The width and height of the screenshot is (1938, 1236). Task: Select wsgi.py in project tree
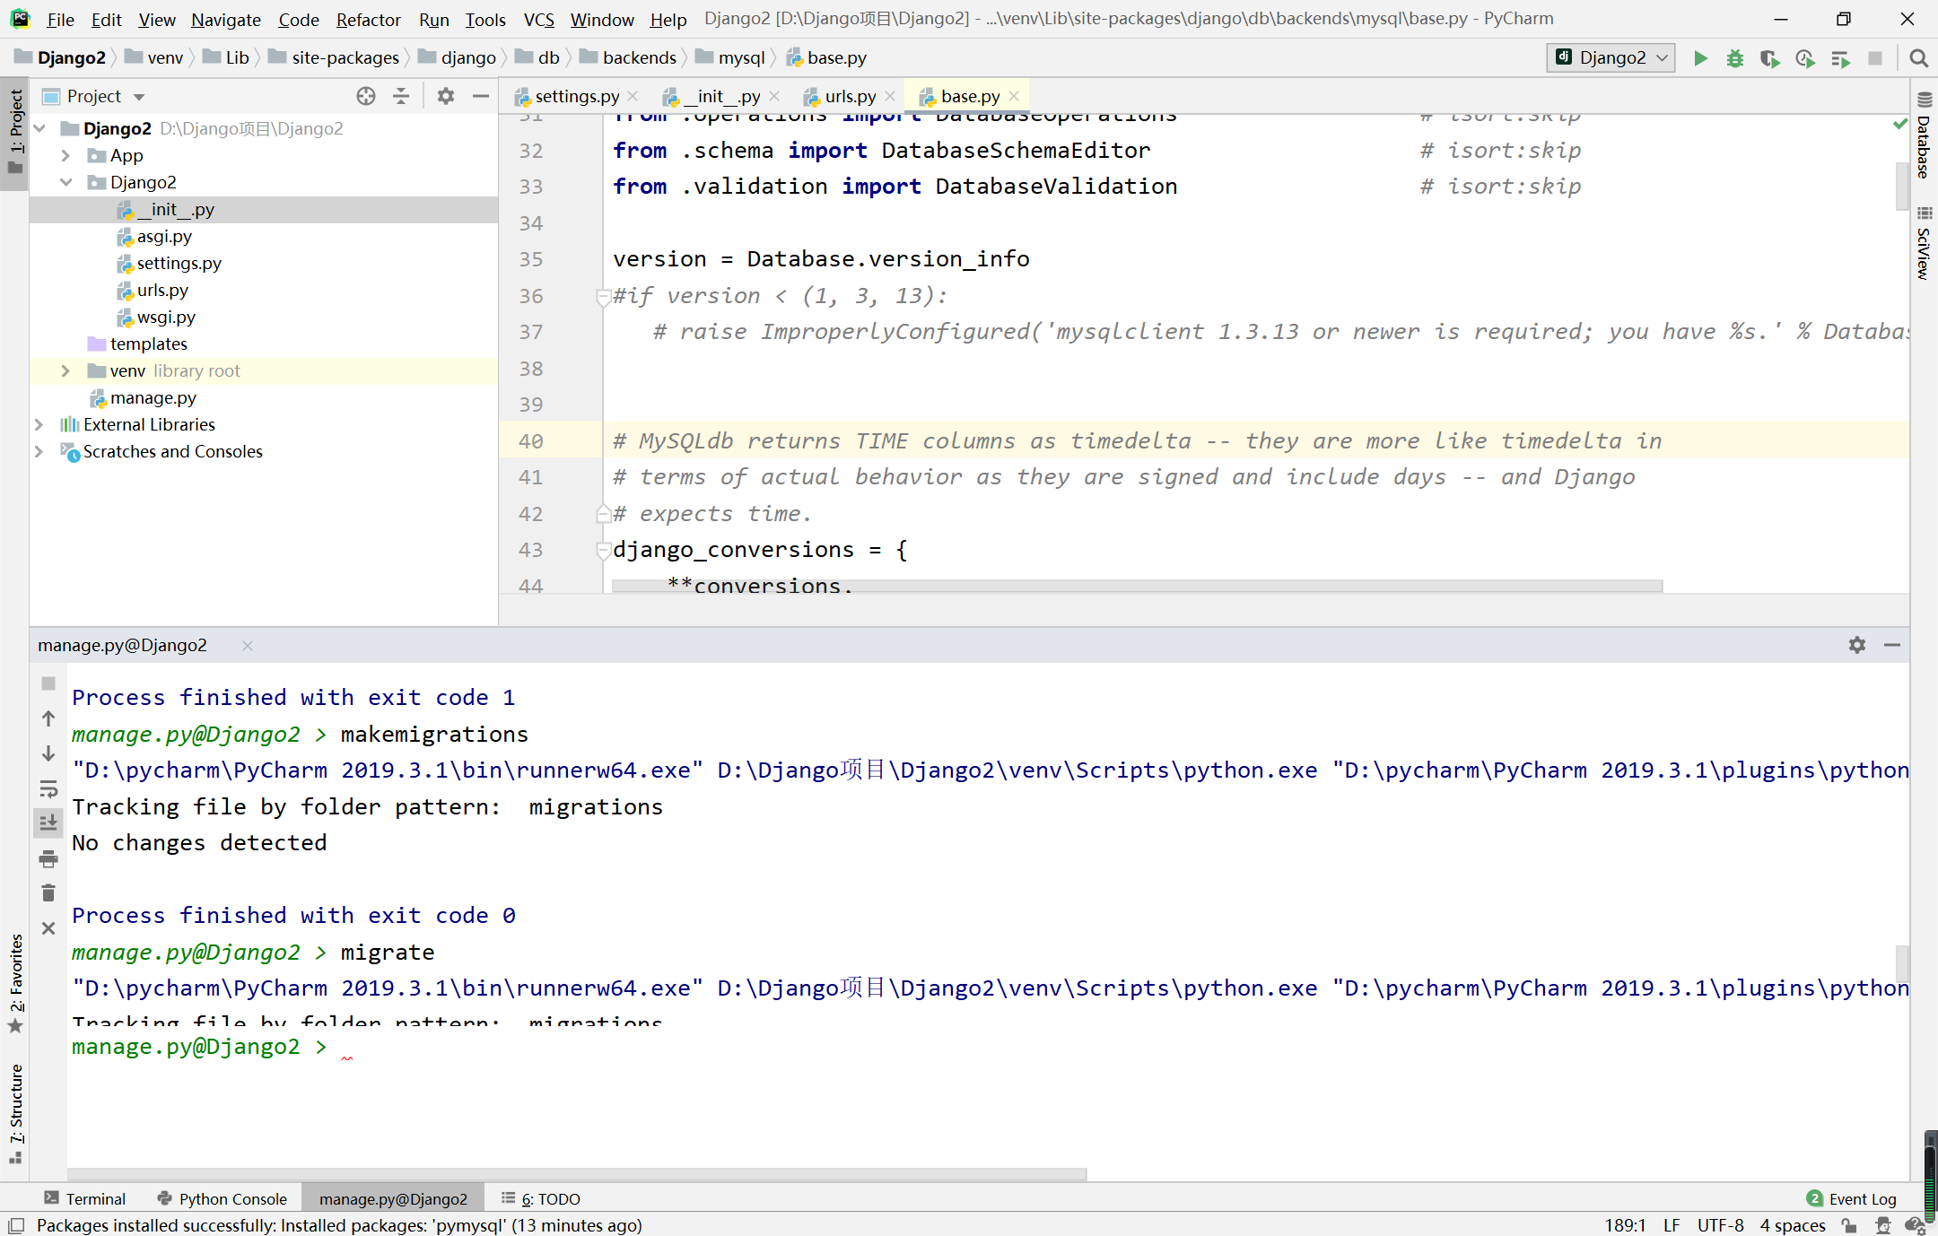(165, 317)
